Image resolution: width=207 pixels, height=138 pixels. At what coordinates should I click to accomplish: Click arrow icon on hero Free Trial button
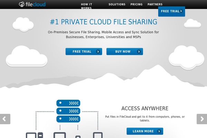click(x=98, y=52)
